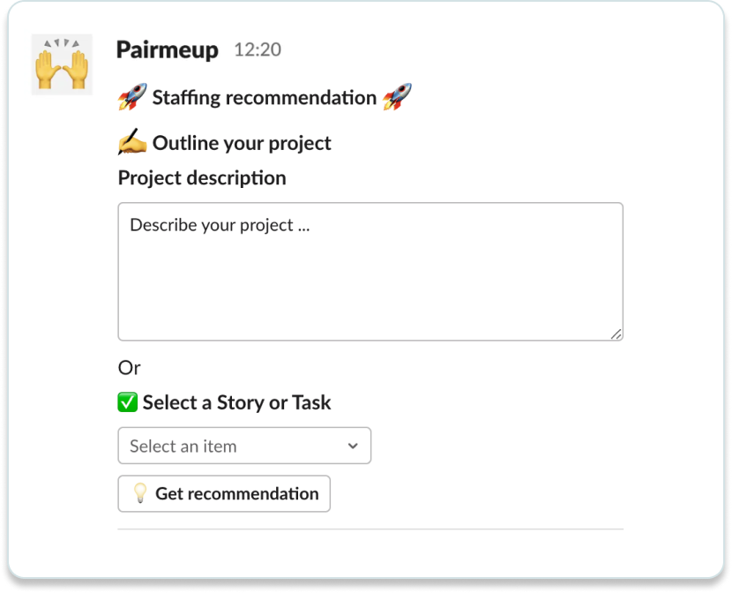Click the lightbulb icon in the button
732x593 pixels.
click(140, 493)
